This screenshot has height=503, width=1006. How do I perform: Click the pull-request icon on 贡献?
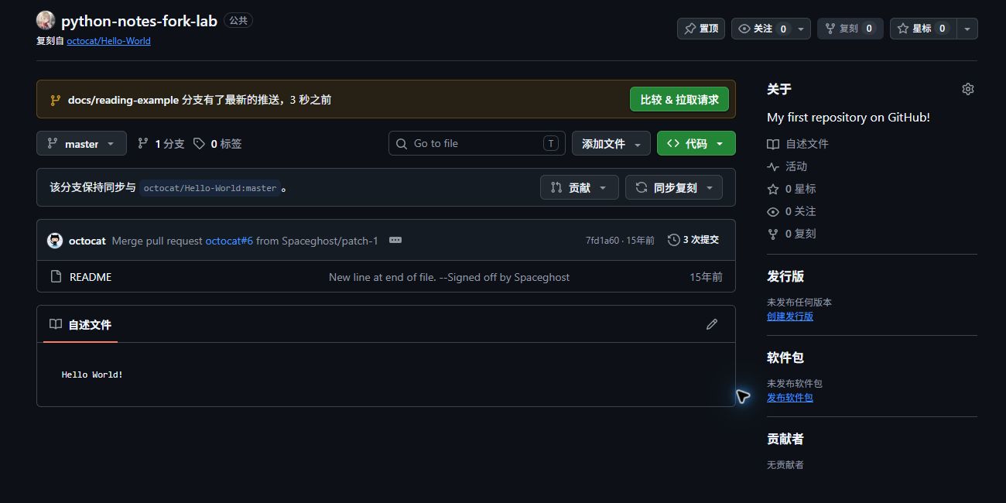[x=556, y=187]
